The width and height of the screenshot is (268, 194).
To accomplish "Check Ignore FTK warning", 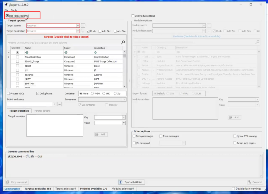I will coord(235,136).
